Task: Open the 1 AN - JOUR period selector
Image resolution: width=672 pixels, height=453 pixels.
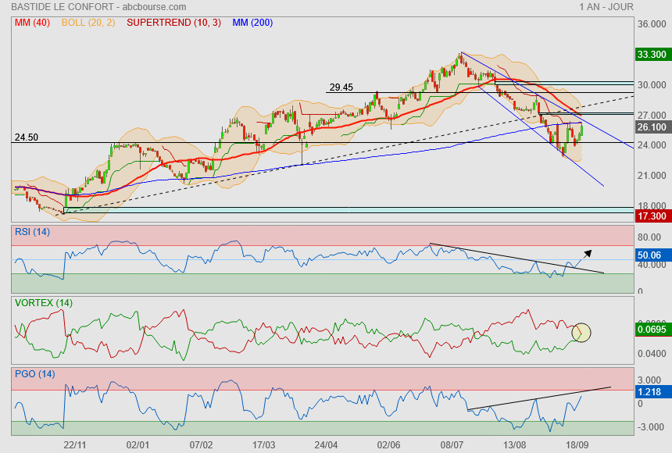Action: pos(606,7)
